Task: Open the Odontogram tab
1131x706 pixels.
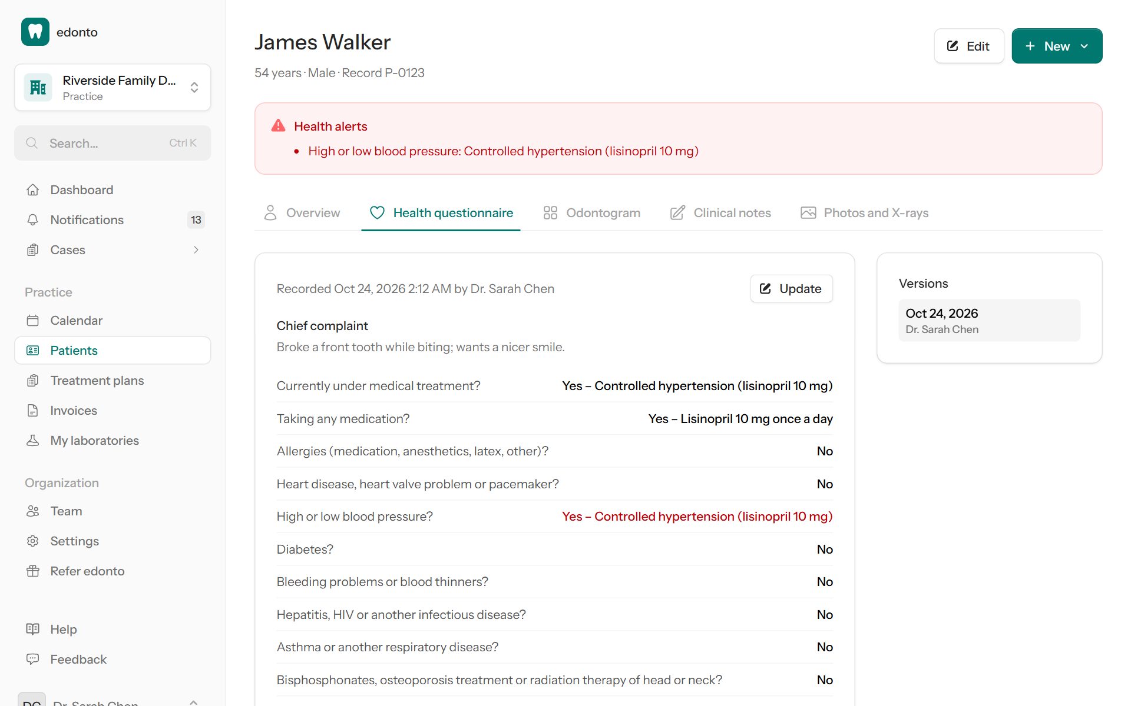Action: click(x=591, y=213)
